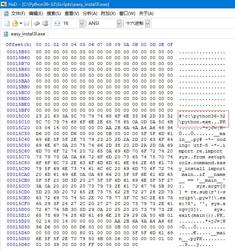Open the 查看(V) menu
Viewport: 235px width, 251px height.
coord(72,13)
